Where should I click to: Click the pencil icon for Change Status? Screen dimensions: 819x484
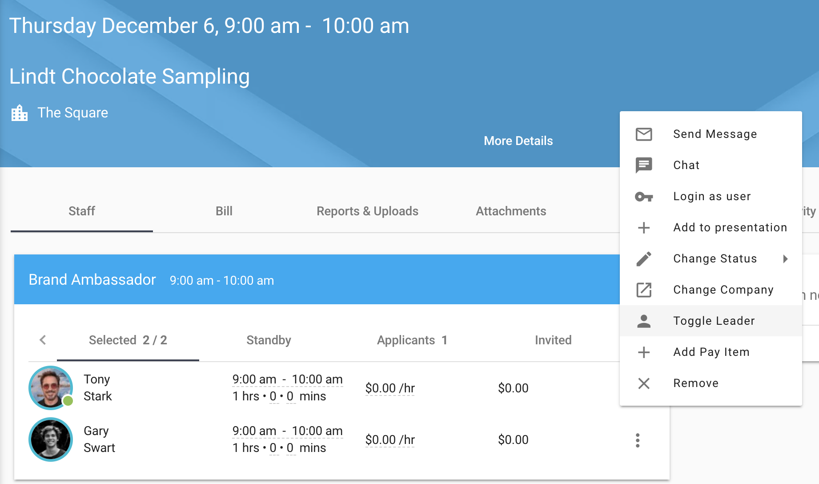(x=644, y=259)
